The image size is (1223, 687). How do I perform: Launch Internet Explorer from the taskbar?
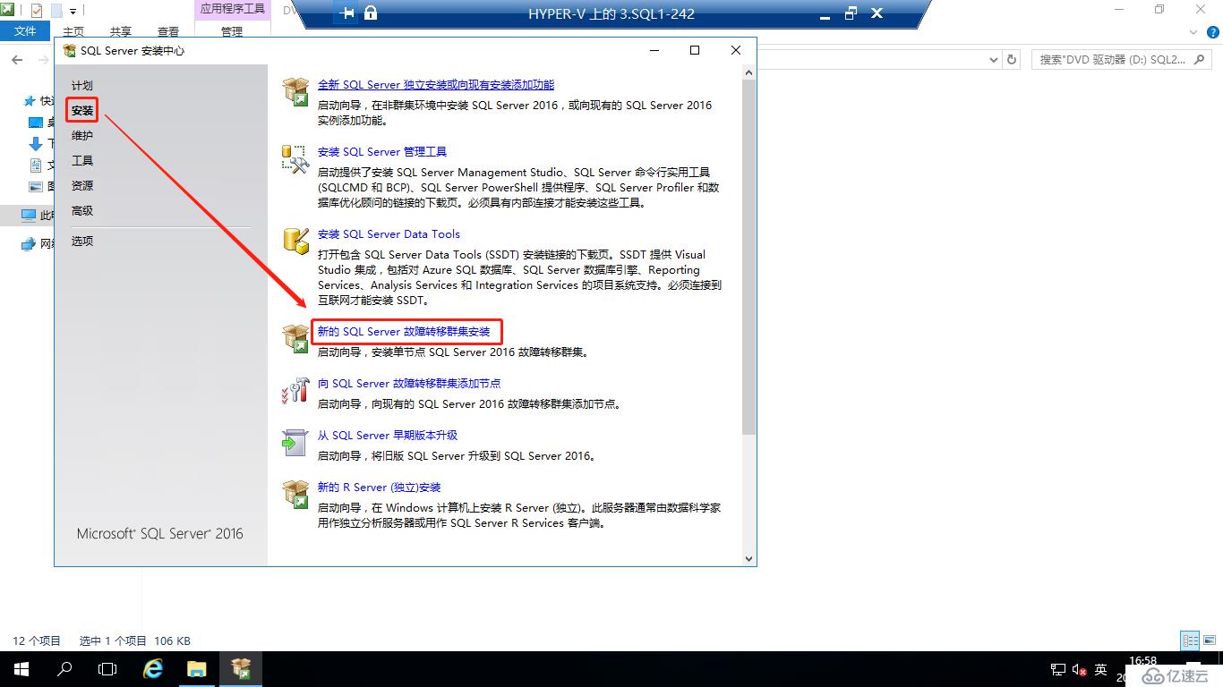153,669
